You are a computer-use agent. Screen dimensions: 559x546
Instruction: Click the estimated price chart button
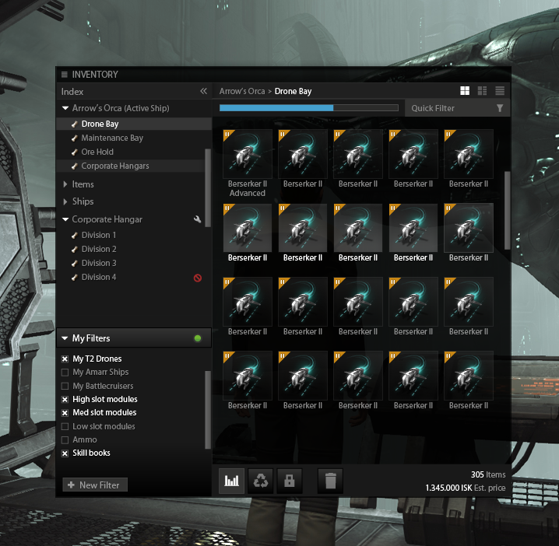click(231, 481)
